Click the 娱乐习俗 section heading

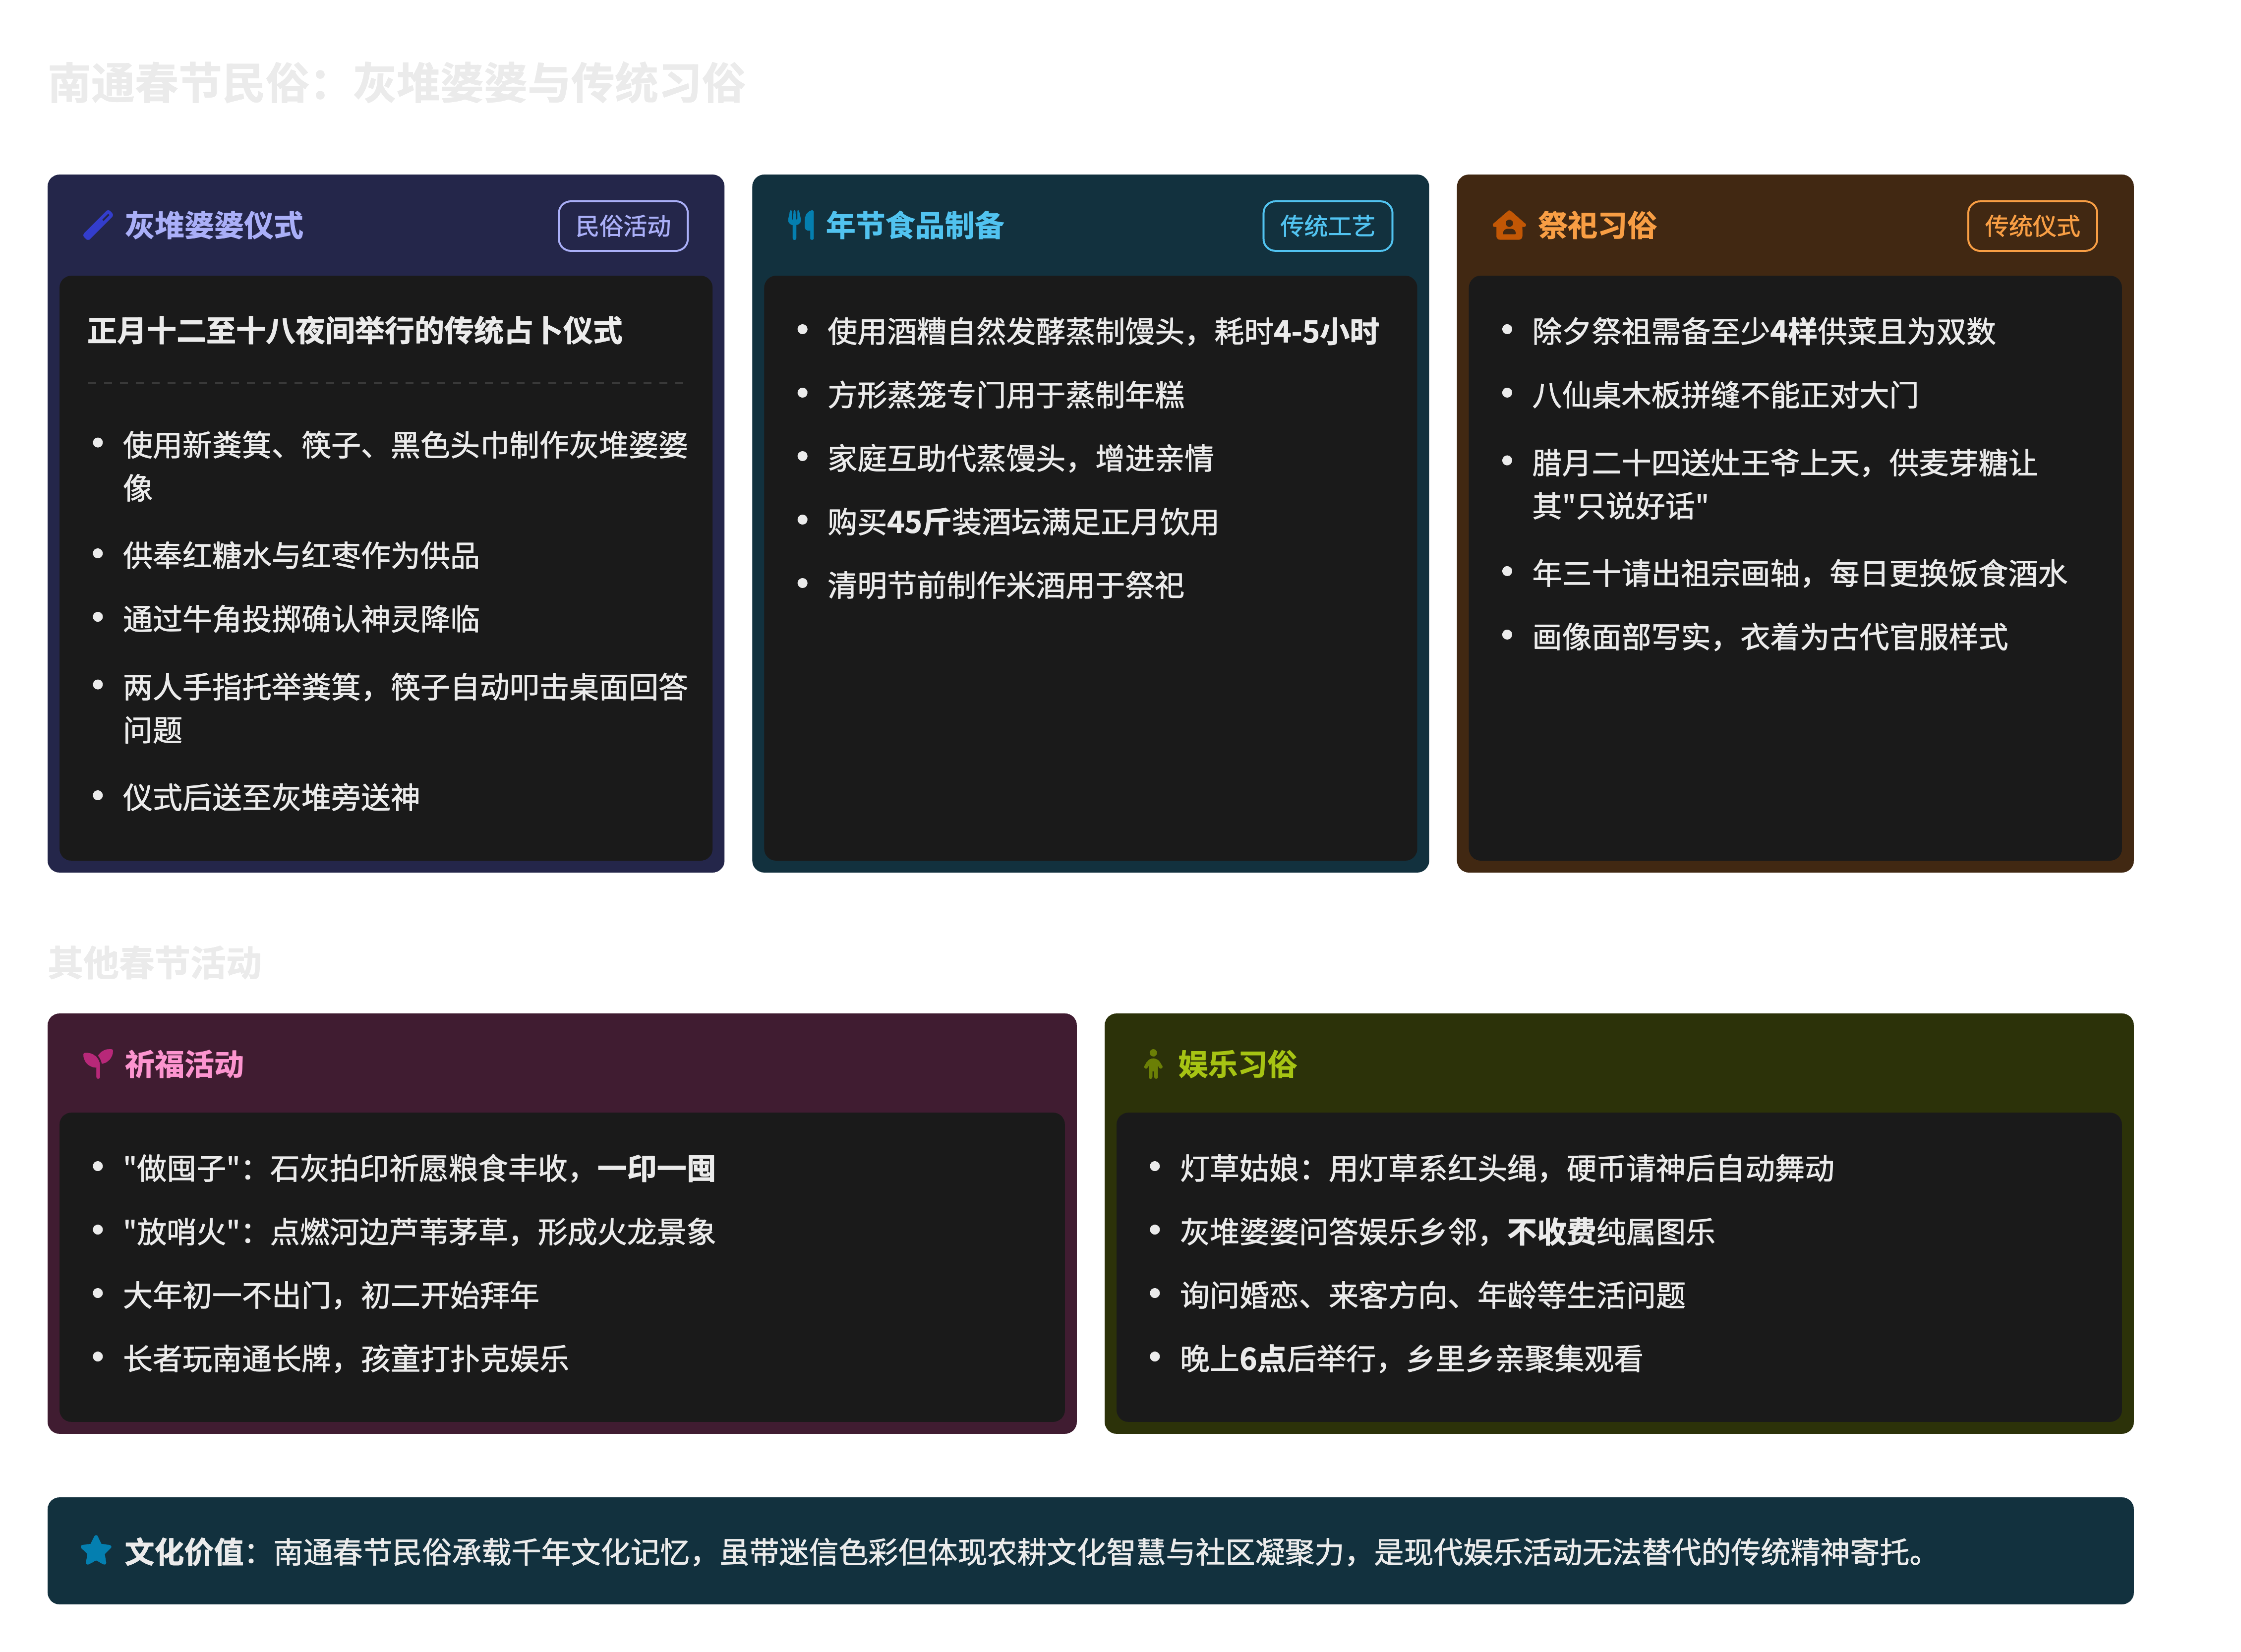point(1237,1064)
